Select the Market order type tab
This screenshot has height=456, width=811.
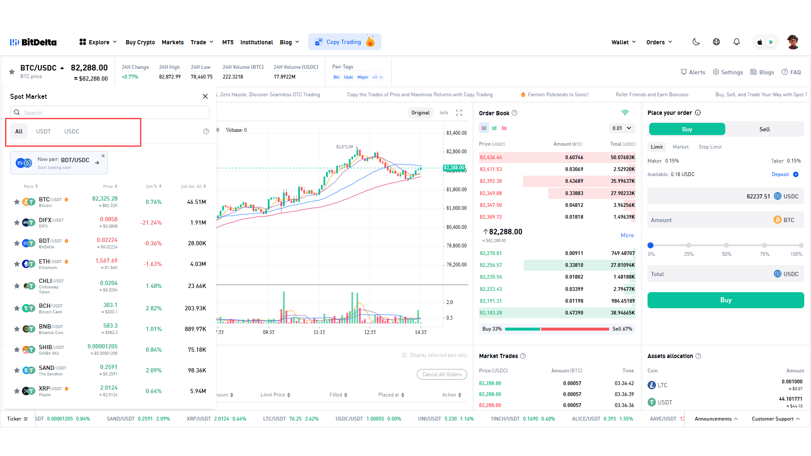pyautogui.click(x=680, y=147)
